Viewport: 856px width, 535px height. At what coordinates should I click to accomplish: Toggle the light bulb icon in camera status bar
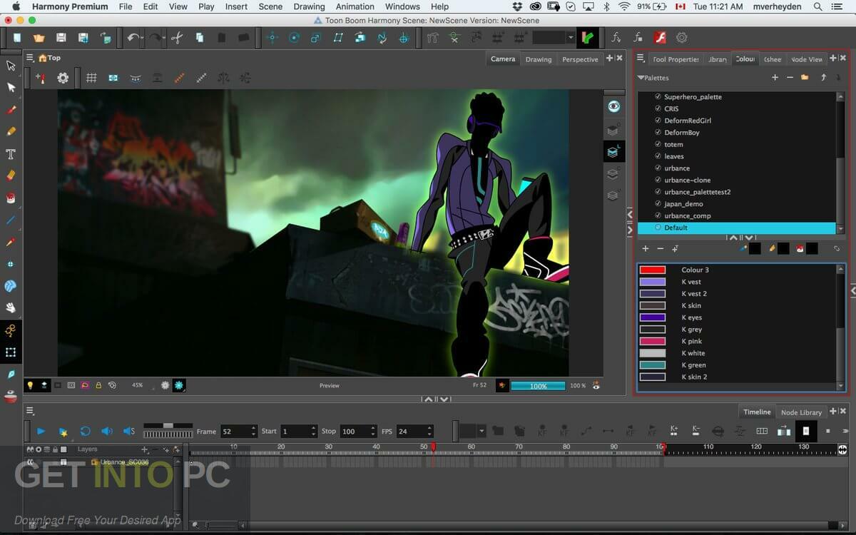pyautogui.click(x=30, y=385)
